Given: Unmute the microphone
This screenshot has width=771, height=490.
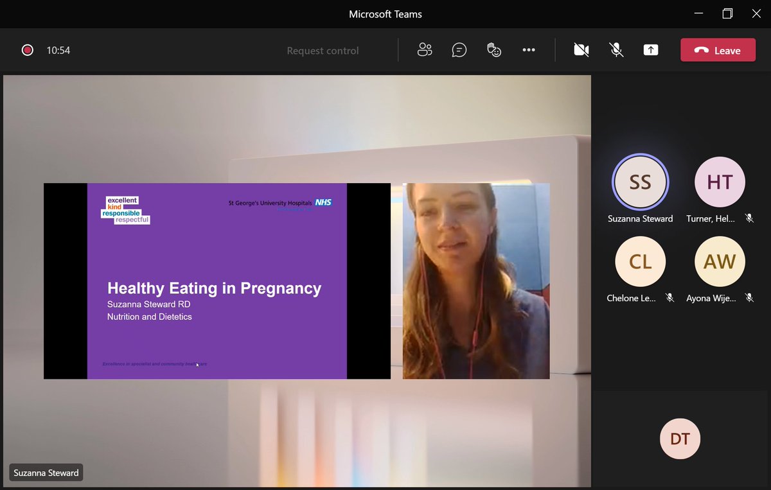Looking at the screenshot, I should pyautogui.click(x=616, y=50).
